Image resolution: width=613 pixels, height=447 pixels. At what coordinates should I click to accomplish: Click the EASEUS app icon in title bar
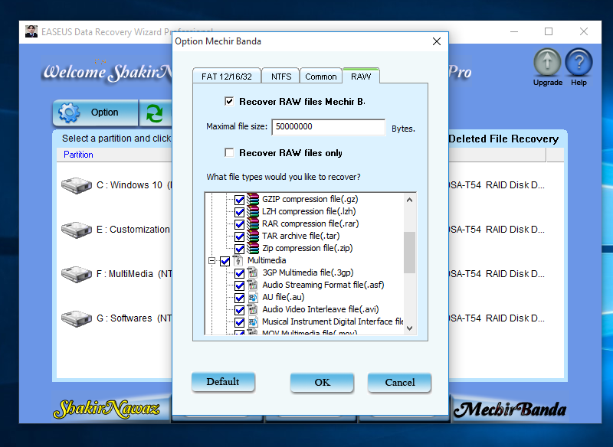(31, 31)
